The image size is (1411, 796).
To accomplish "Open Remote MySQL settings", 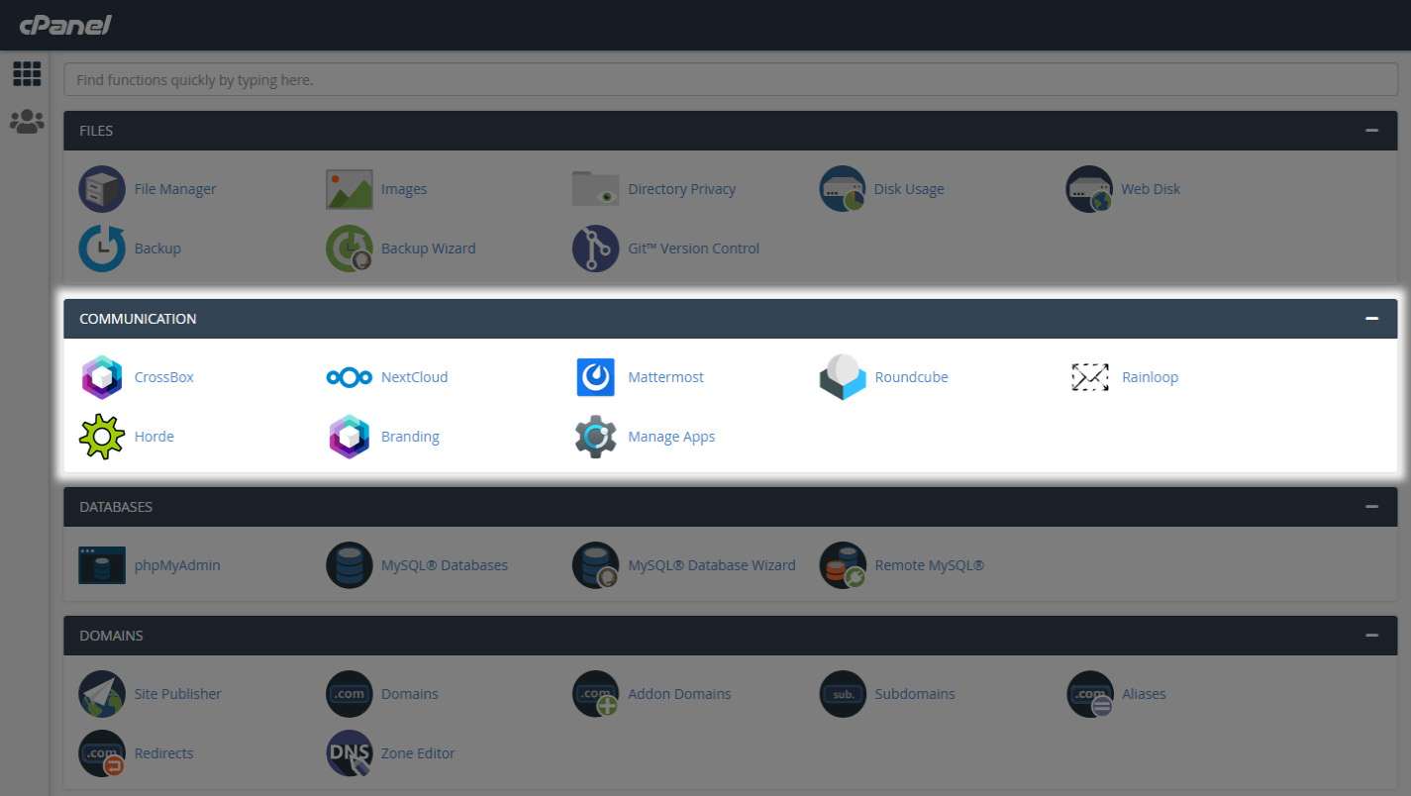I will pos(843,565).
